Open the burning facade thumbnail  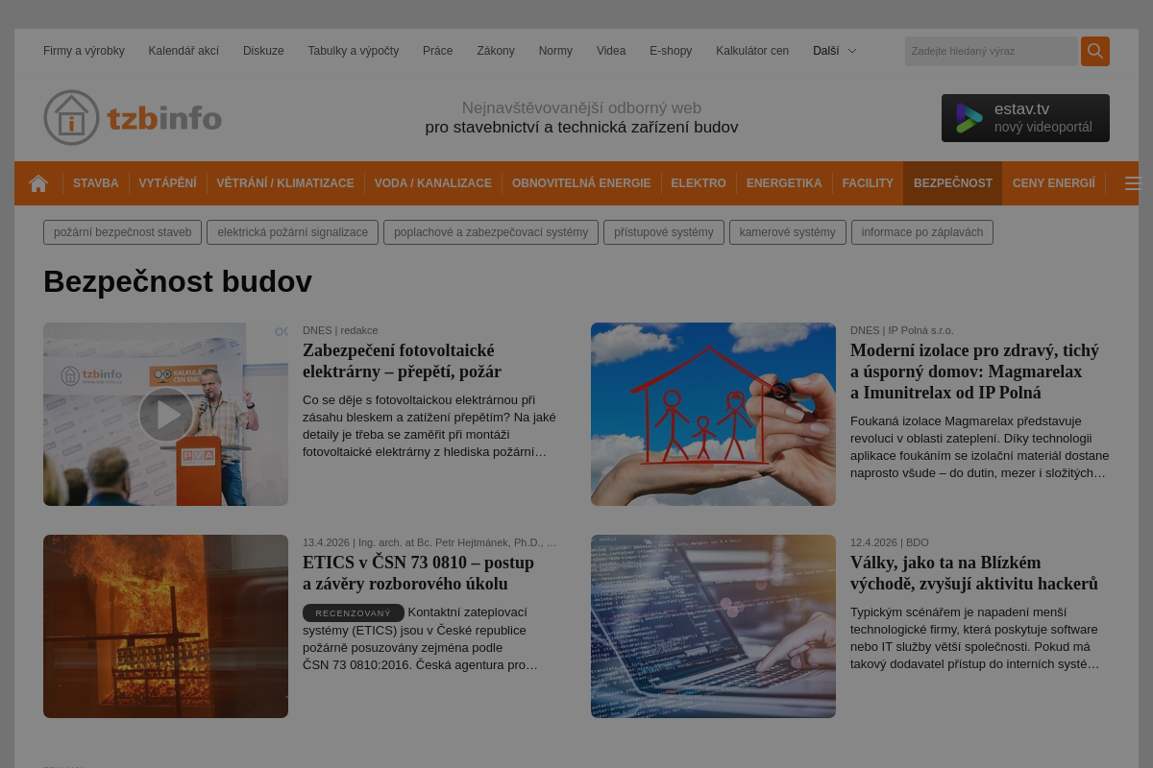pyautogui.click(x=165, y=626)
